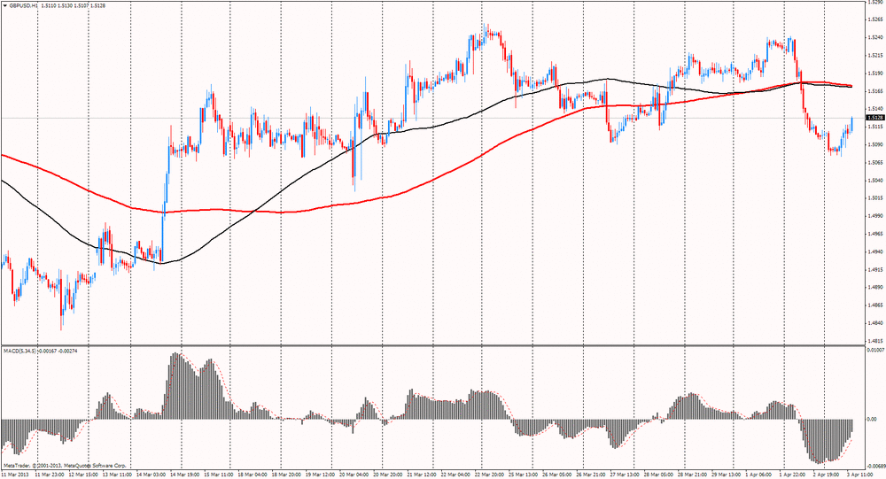Viewport: 886px width, 479px height.
Task: Click the 1.4865 price axis label
Action: point(874,305)
